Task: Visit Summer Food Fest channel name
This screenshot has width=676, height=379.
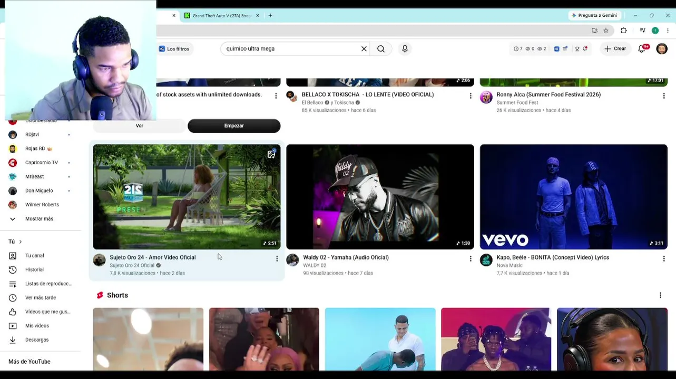Action: pos(517,103)
